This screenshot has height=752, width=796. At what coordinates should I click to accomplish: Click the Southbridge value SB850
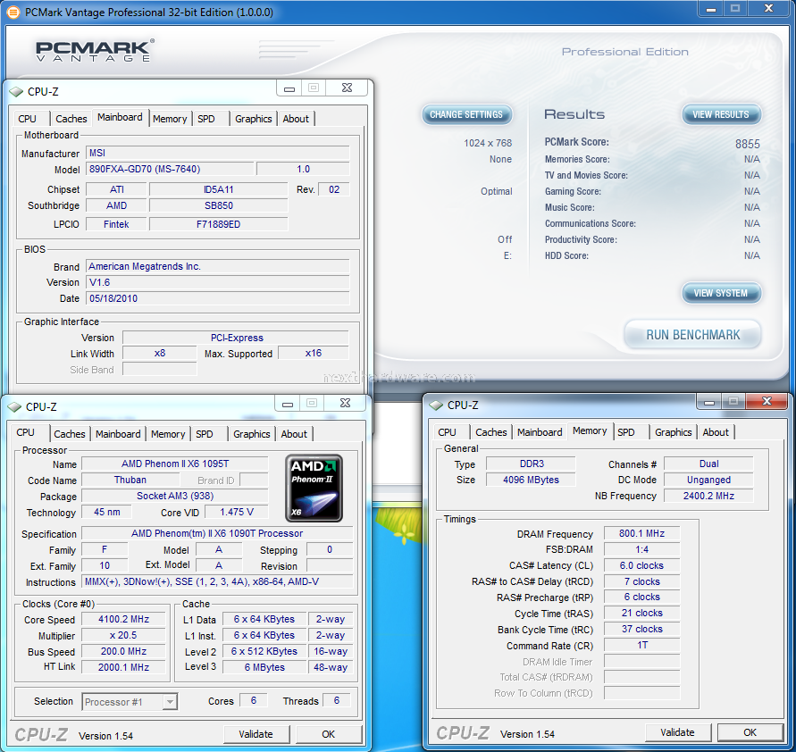coord(218,205)
